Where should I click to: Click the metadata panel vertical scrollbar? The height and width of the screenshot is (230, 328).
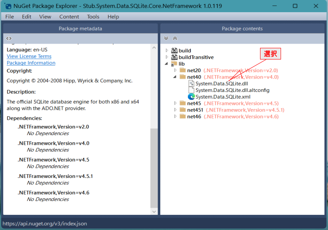point(154,168)
